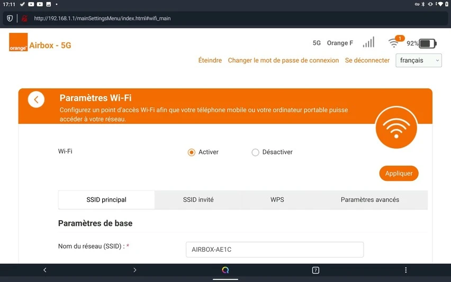This screenshot has width=451, height=282.
Task: Open the tabs counter showing 7
Action: click(x=315, y=270)
